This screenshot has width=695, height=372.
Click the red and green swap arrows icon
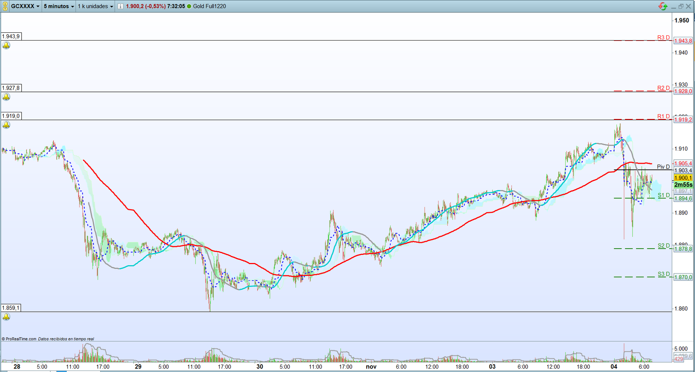[663, 6]
